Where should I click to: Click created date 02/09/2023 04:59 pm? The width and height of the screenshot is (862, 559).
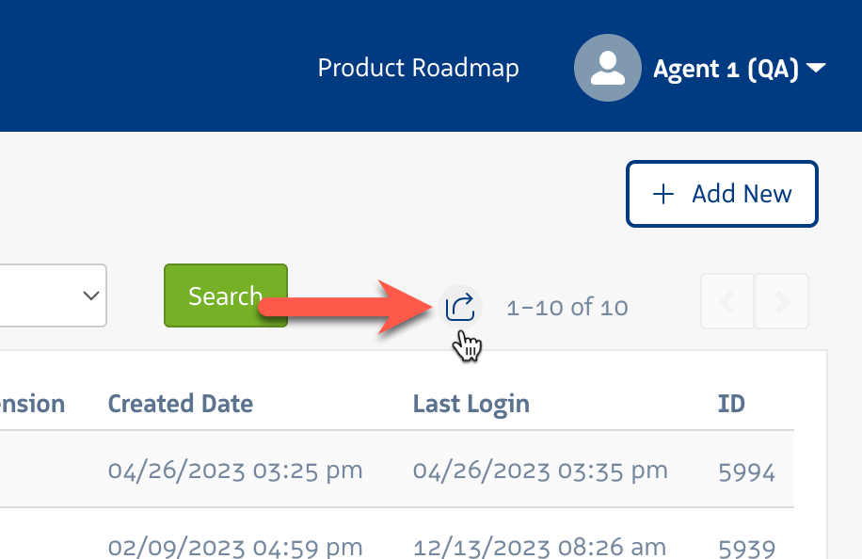click(x=235, y=546)
